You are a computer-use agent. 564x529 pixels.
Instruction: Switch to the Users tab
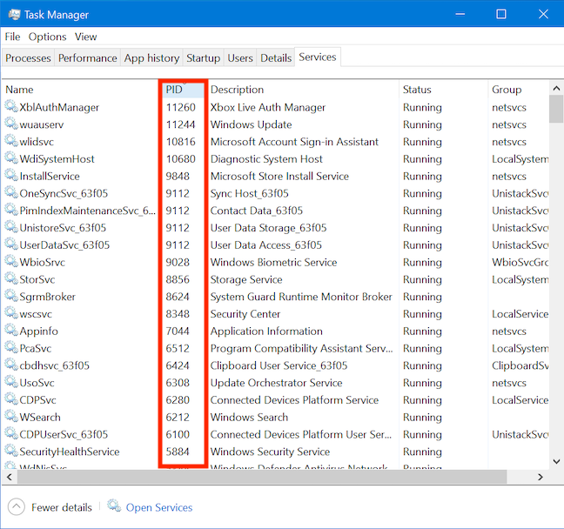[240, 58]
